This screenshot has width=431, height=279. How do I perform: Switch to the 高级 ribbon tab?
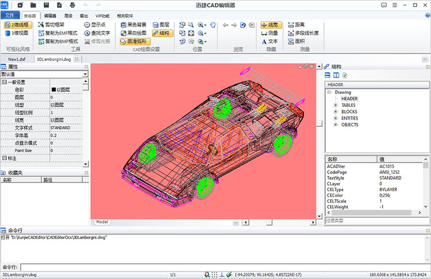point(68,16)
